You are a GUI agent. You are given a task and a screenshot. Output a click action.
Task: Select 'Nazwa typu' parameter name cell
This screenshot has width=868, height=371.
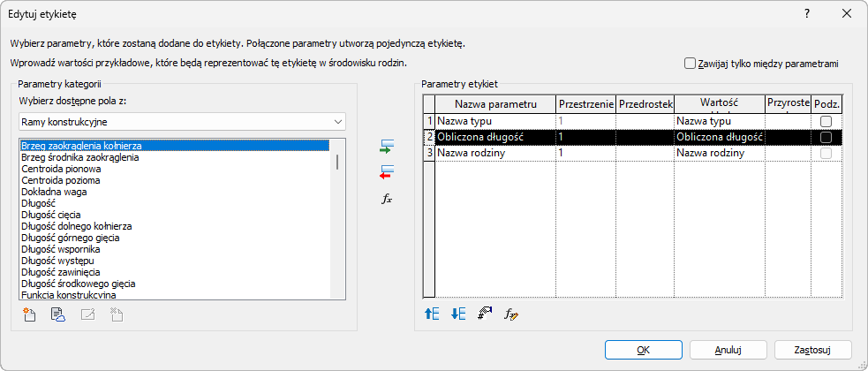coord(495,121)
